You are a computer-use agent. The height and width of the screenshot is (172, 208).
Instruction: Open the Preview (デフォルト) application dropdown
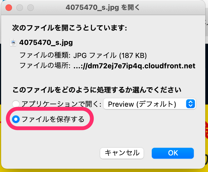pos(149,104)
